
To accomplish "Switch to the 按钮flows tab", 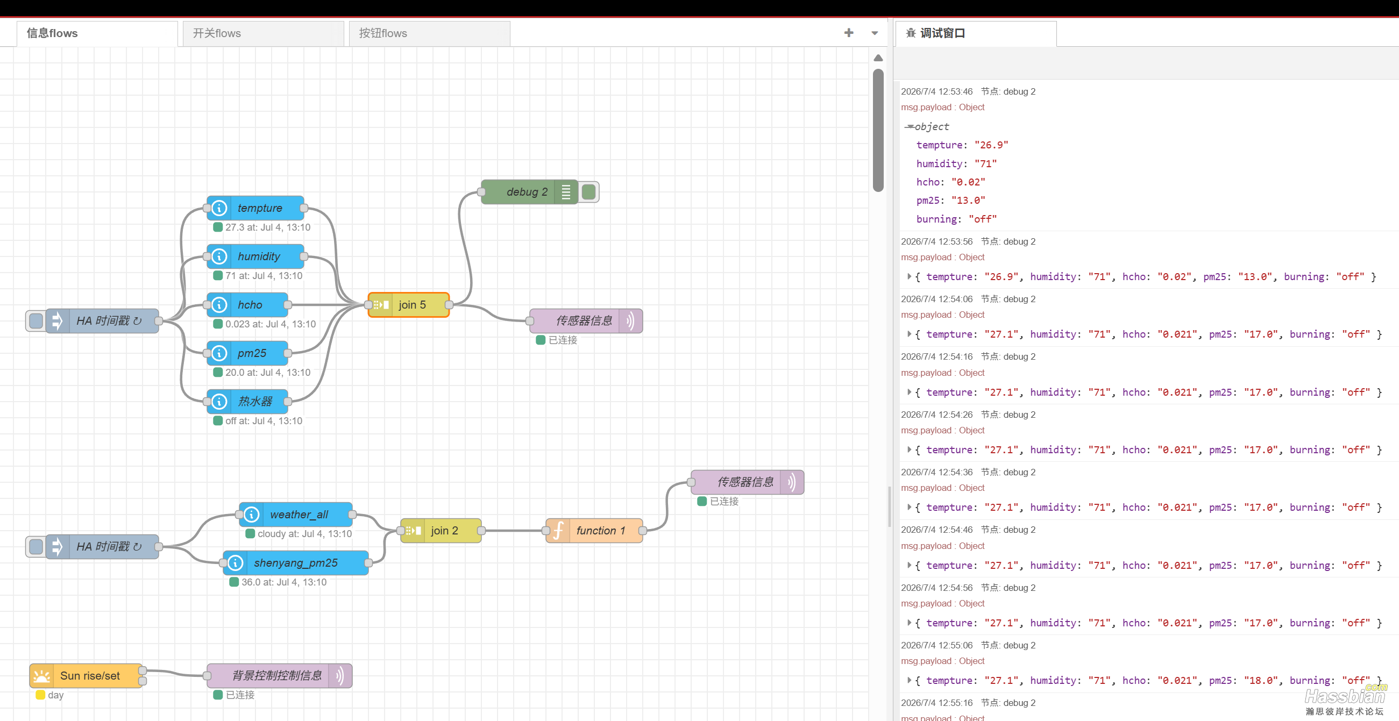I will [x=430, y=34].
